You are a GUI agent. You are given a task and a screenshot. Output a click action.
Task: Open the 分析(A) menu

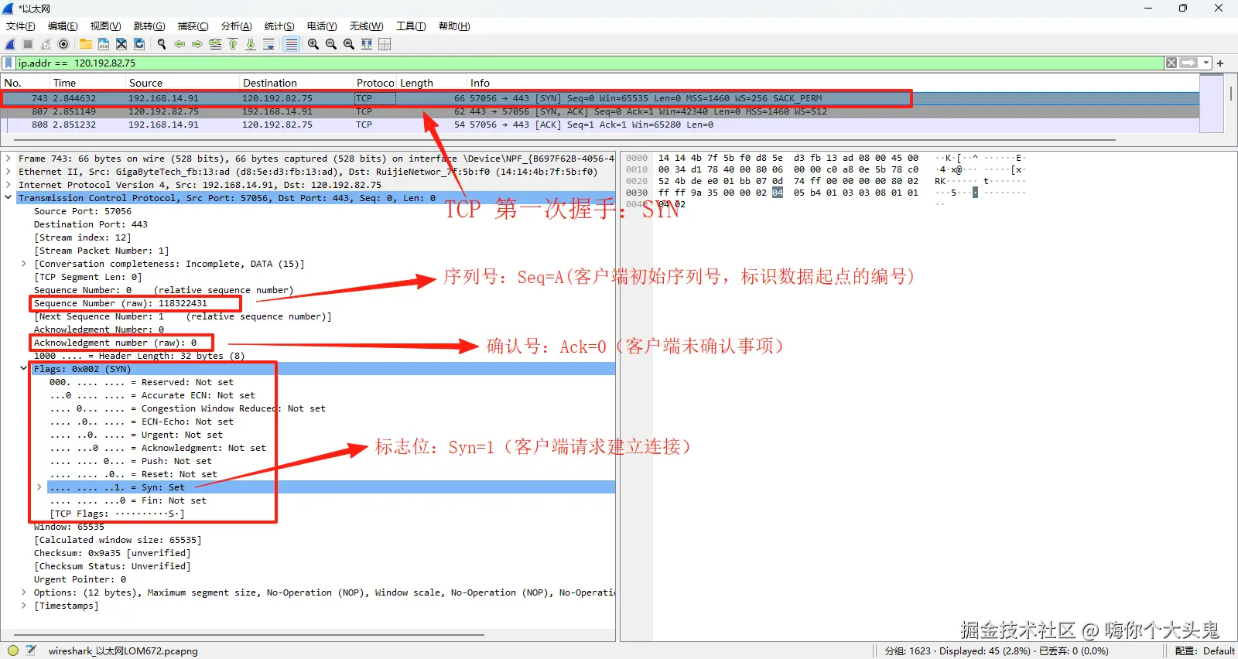point(236,26)
